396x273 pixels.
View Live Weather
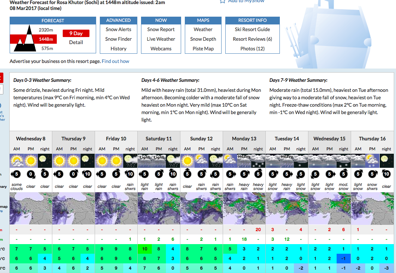pos(161,39)
